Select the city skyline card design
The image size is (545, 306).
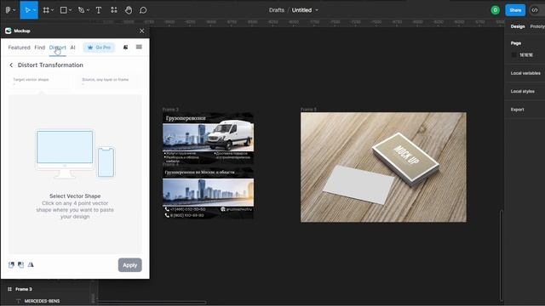coord(208,193)
